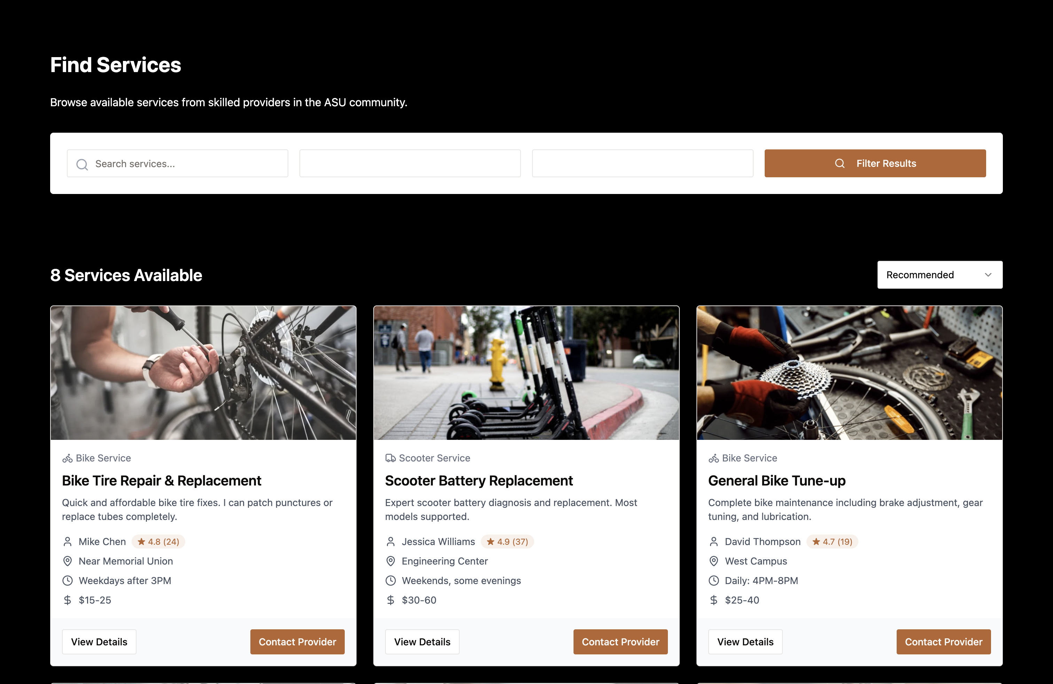Click bike icon beside first Bike Service label
Image resolution: width=1053 pixels, height=684 pixels.
(67, 458)
